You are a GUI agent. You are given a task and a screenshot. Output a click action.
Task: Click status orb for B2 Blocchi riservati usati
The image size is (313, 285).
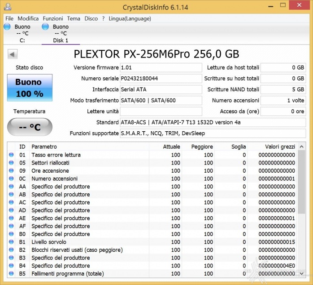coord(11,250)
